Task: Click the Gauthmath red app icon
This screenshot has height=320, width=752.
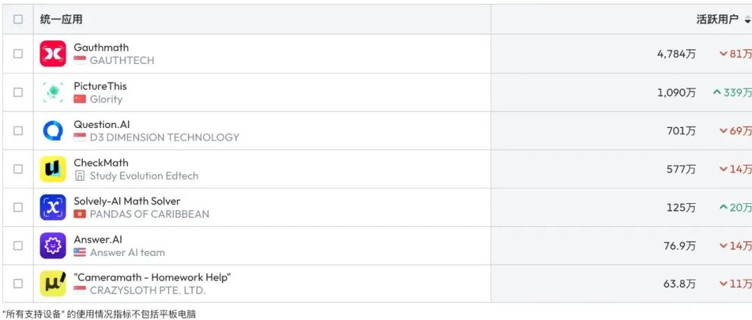Action: pos(53,54)
